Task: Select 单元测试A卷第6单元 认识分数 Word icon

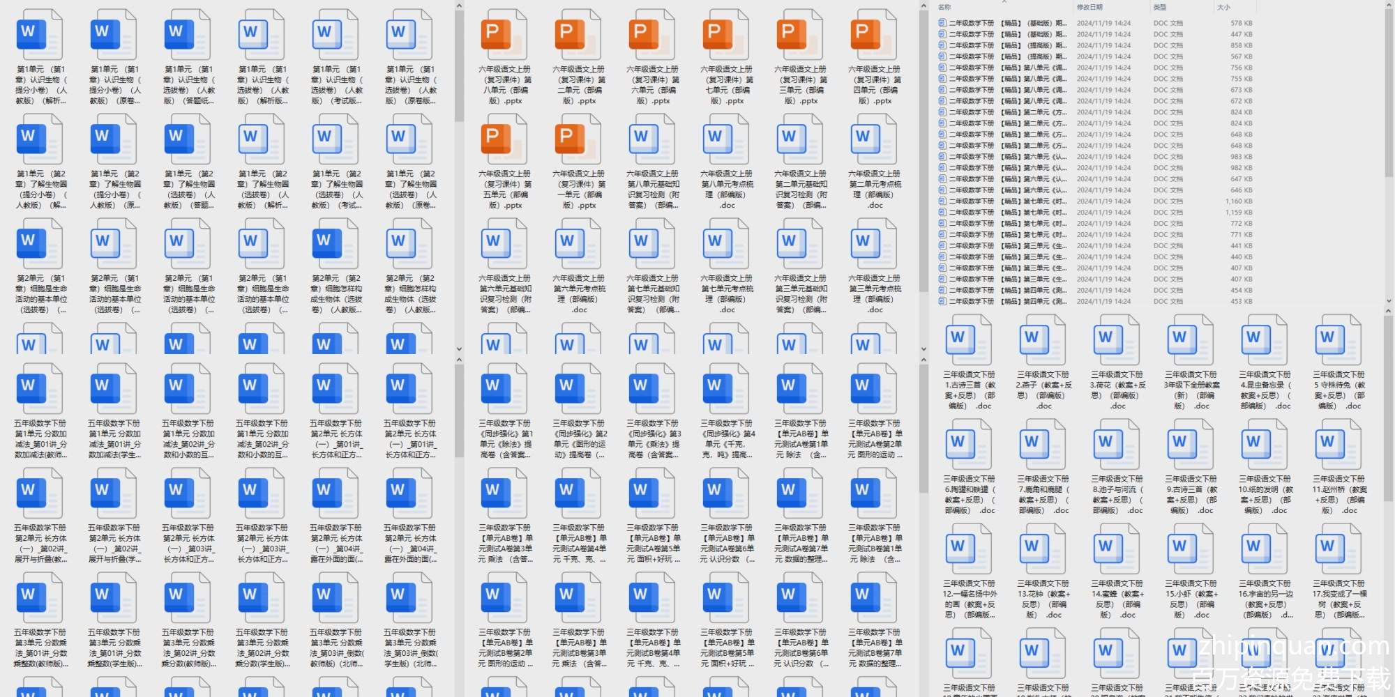Action: click(x=726, y=493)
